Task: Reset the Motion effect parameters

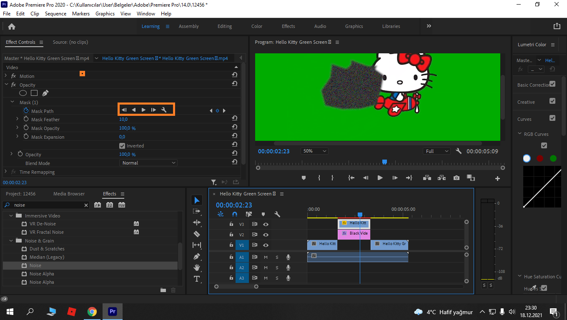Action: point(235,75)
